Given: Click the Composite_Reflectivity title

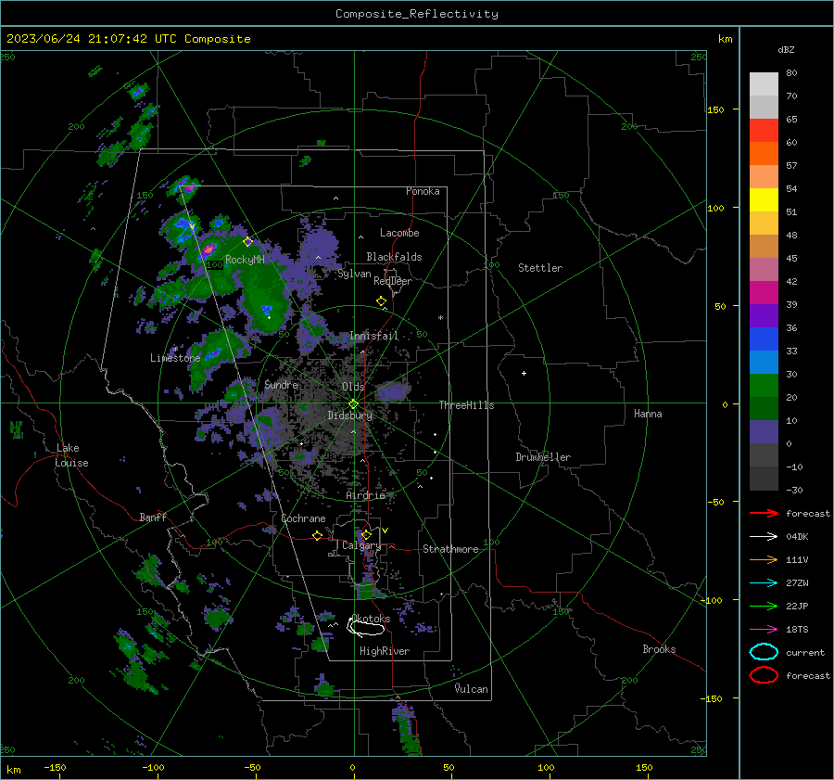Looking at the screenshot, I should point(416,14).
